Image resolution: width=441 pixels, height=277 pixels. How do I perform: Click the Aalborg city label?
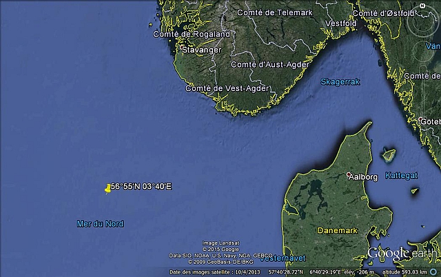[x=363, y=177]
